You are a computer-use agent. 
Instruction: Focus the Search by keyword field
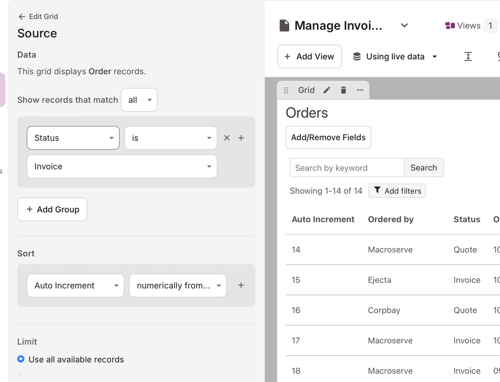[x=347, y=168]
